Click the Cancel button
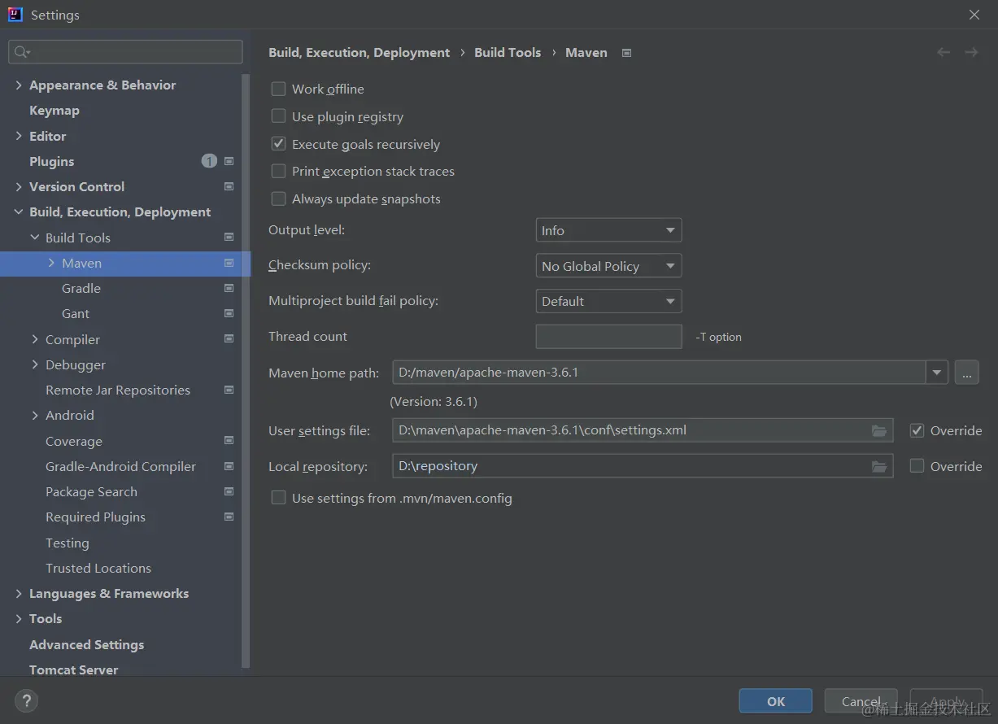 point(861,701)
